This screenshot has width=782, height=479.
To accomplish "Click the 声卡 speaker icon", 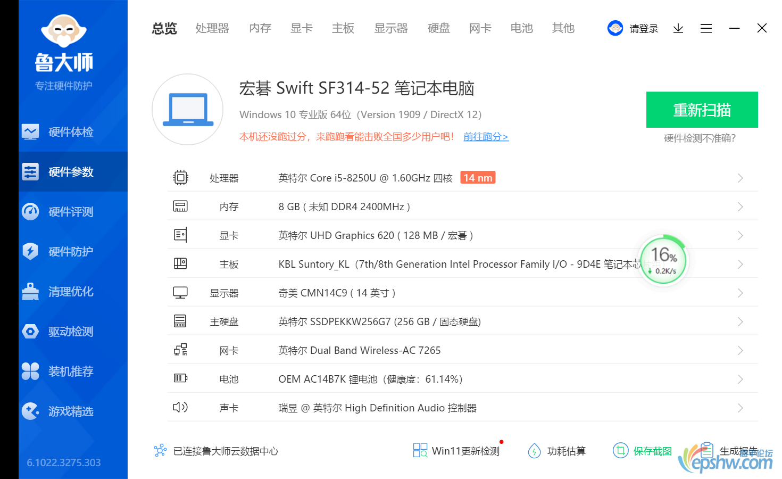I will click(180, 407).
